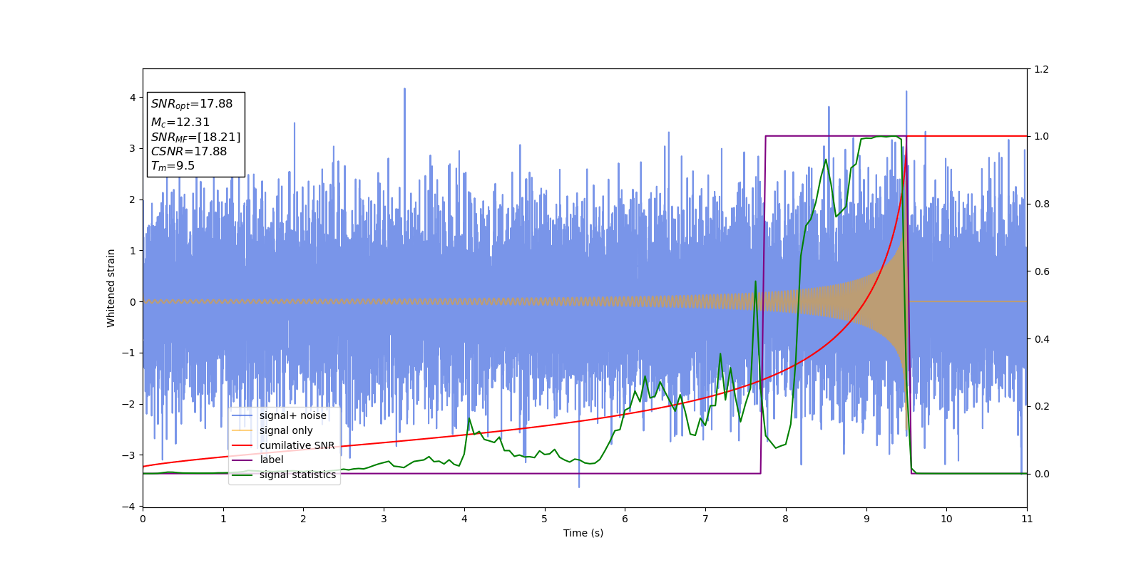Click the time-axis tick label 9
This screenshot has width=1141, height=570.
click(x=866, y=519)
